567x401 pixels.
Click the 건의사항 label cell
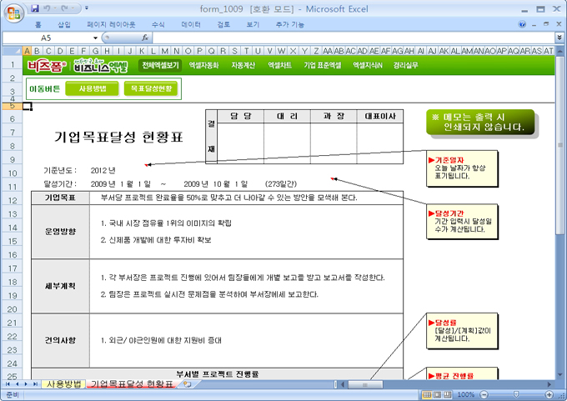[x=60, y=340]
